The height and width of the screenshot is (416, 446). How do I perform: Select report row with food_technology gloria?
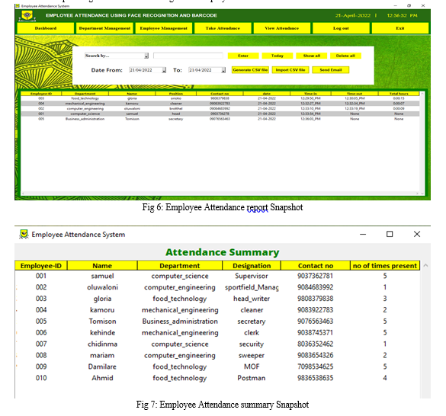coord(220,98)
